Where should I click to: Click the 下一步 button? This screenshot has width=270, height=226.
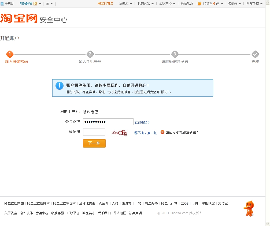click(x=94, y=143)
